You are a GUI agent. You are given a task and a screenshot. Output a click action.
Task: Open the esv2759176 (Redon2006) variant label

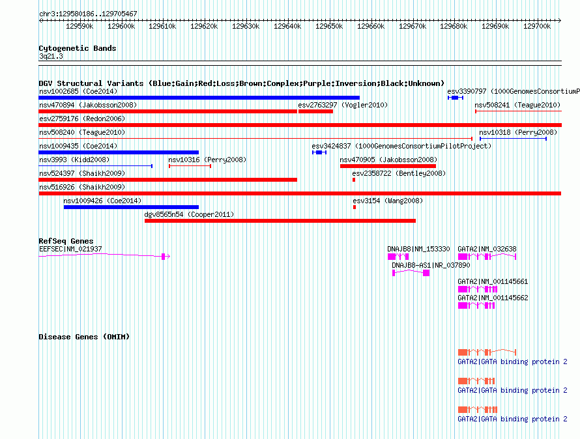click(x=82, y=119)
